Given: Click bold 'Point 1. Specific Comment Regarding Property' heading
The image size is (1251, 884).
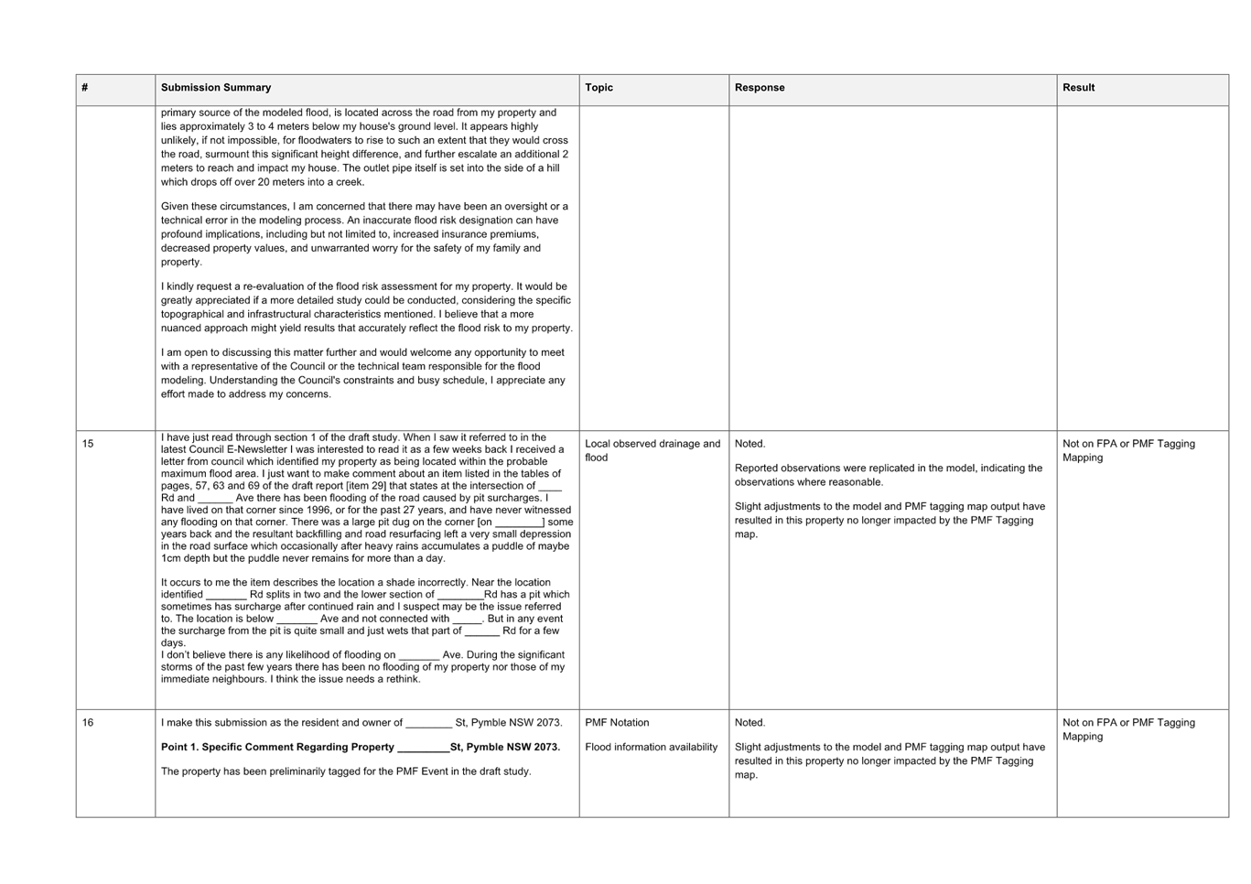Looking at the screenshot, I should tap(361, 748).
